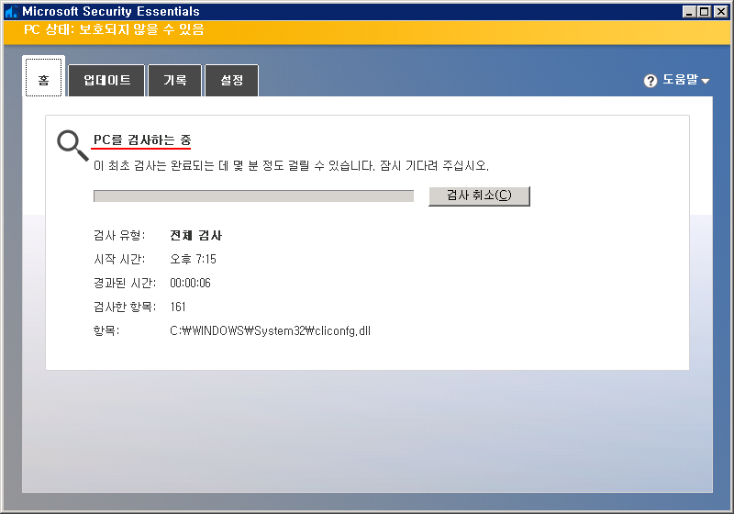Click the help question mark icon
734x514 pixels.
click(x=651, y=81)
